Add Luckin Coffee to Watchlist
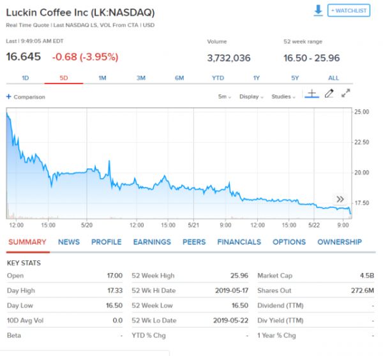 (x=348, y=10)
